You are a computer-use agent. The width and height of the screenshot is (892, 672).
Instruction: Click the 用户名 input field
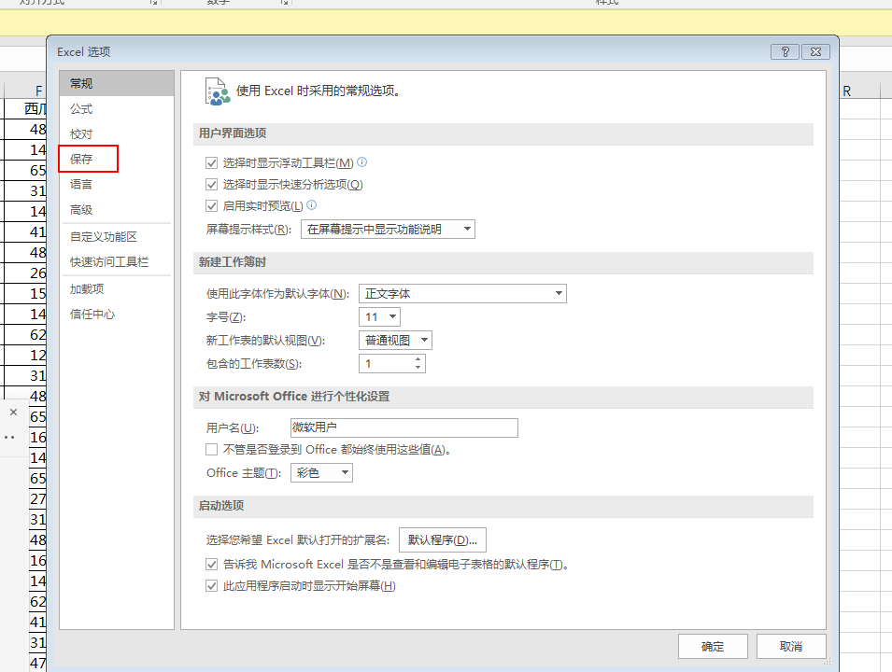tap(404, 427)
